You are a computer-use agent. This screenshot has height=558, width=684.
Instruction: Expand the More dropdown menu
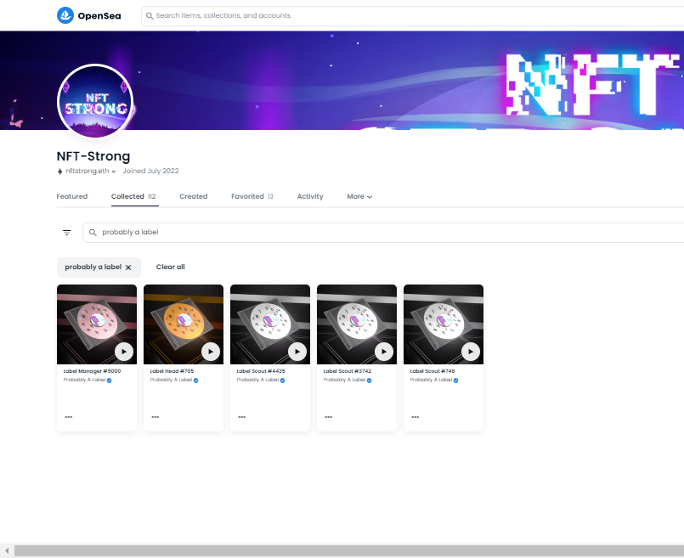pos(359,196)
